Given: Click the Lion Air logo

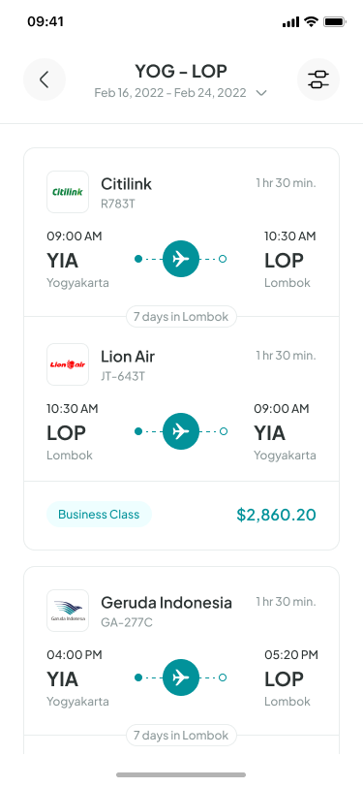Looking at the screenshot, I should tap(68, 364).
